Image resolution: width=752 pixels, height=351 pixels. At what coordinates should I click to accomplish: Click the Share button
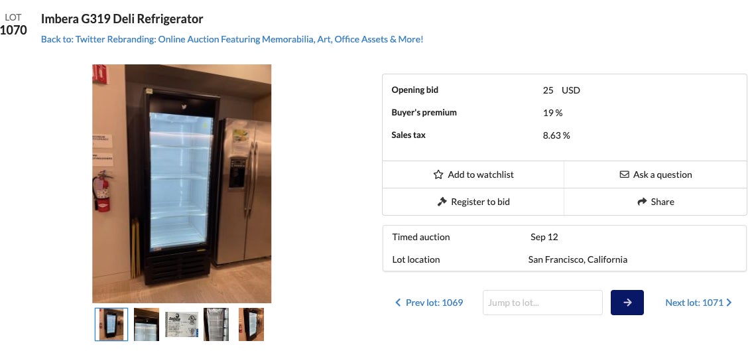pos(655,202)
